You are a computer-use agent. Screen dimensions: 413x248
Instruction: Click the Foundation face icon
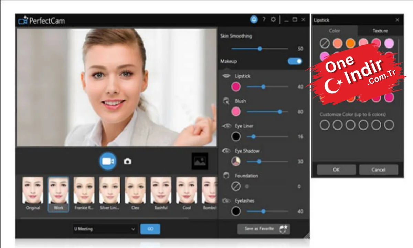coord(226,176)
